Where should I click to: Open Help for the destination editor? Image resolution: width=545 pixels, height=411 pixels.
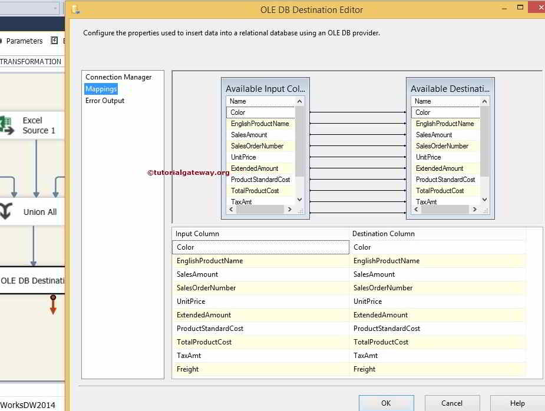pyautogui.click(x=517, y=404)
